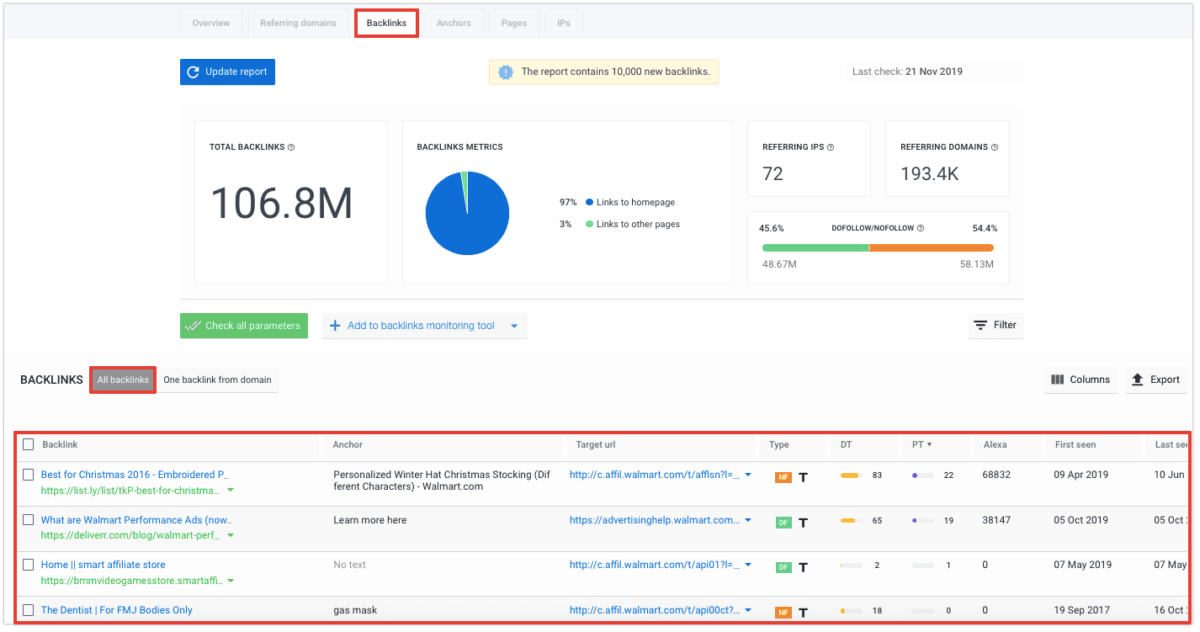Click the NF badge in the list.ly row

(783, 477)
